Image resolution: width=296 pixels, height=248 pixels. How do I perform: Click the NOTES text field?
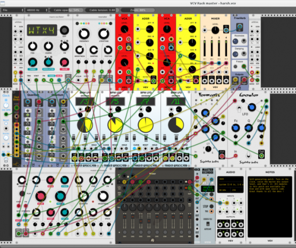pyautogui.click(x=270, y=207)
